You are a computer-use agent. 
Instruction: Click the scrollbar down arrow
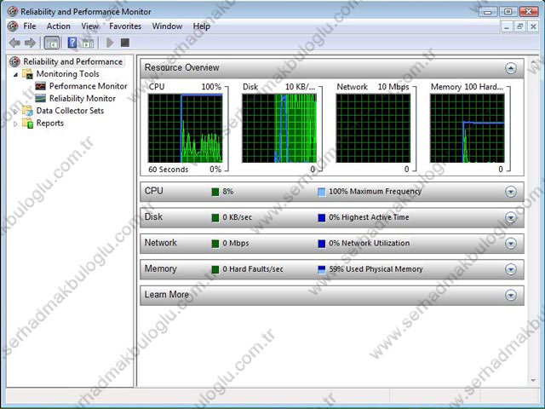(x=534, y=380)
